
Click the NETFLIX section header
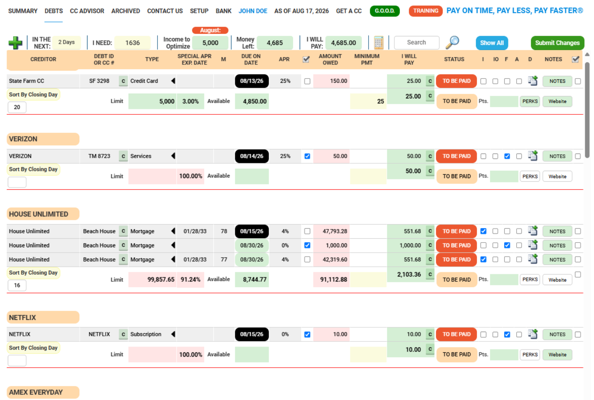click(43, 318)
